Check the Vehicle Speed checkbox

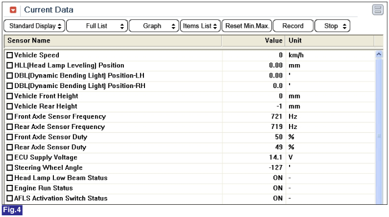click(x=9, y=55)
